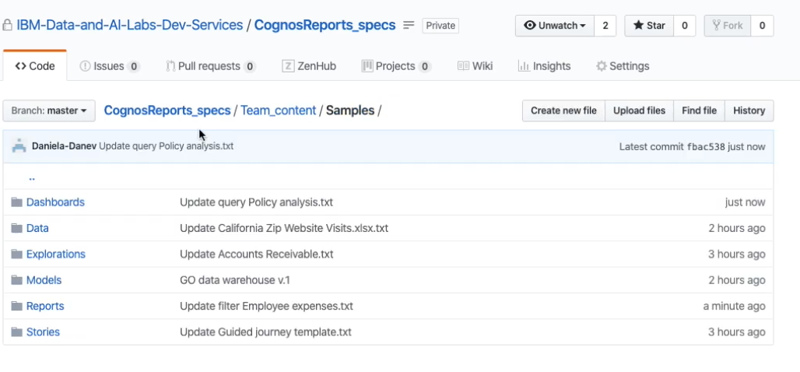This screenshot has height=372, width=800.
Task: Click the private repository lock icon
Action: (8, 25)
